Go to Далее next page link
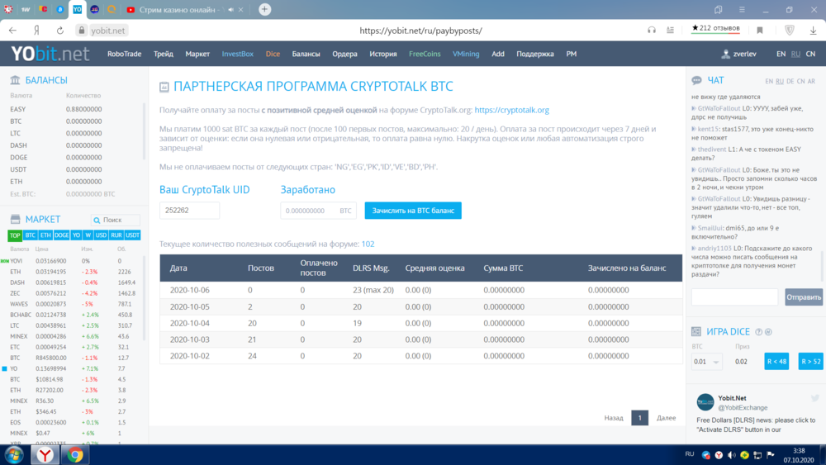Viewport: 826px width, 465px height. [x=666, y=418]
